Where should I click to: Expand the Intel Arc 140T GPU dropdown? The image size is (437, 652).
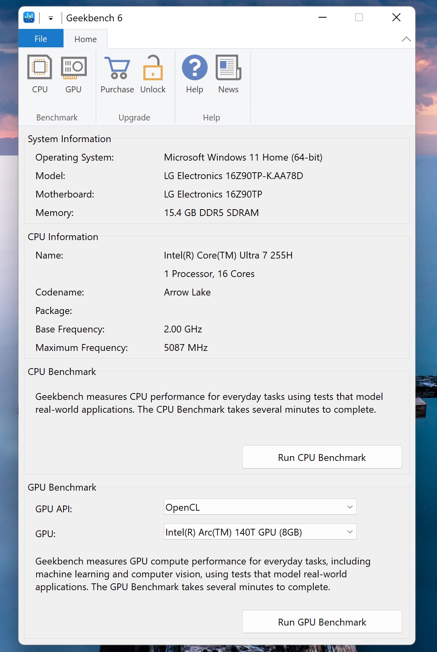[260, 532]
